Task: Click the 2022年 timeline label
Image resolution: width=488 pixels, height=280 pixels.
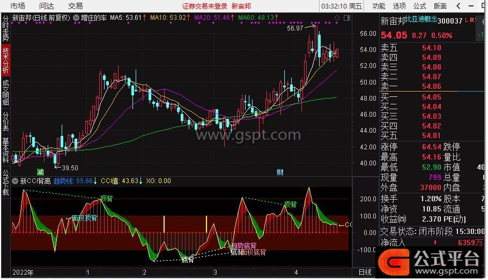Action: [x=23, y=273]
